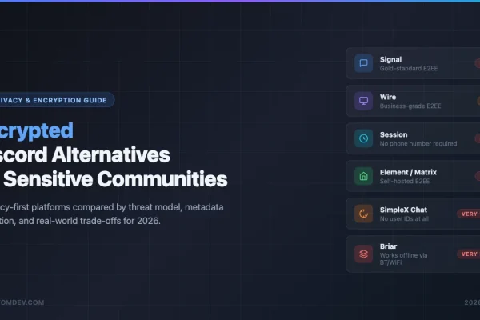The height and width of the screenshot is (320, 480).
Task: Click the Session clock icon
Action: [363, 138]
